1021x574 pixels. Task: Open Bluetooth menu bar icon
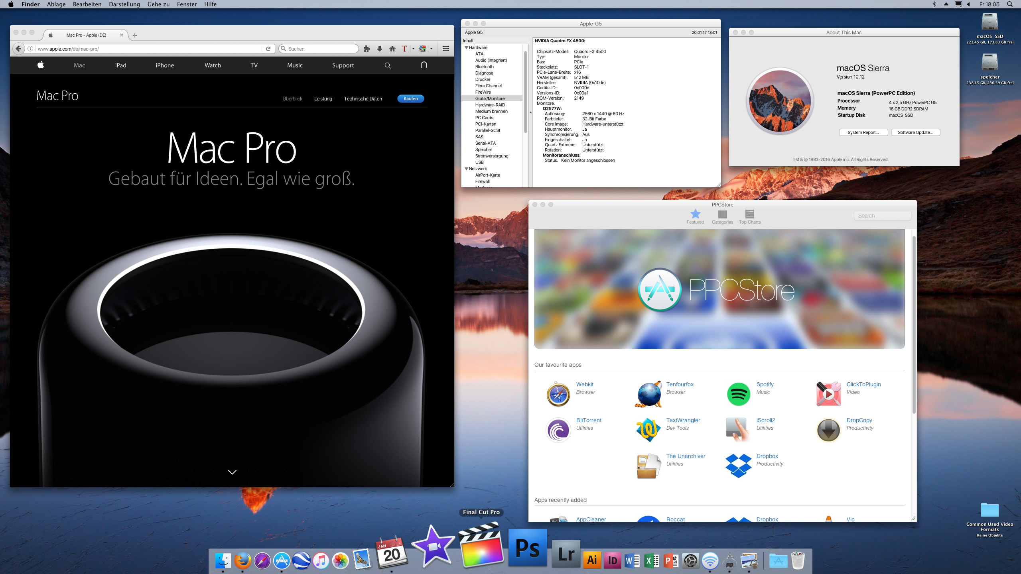pos(934,4)
